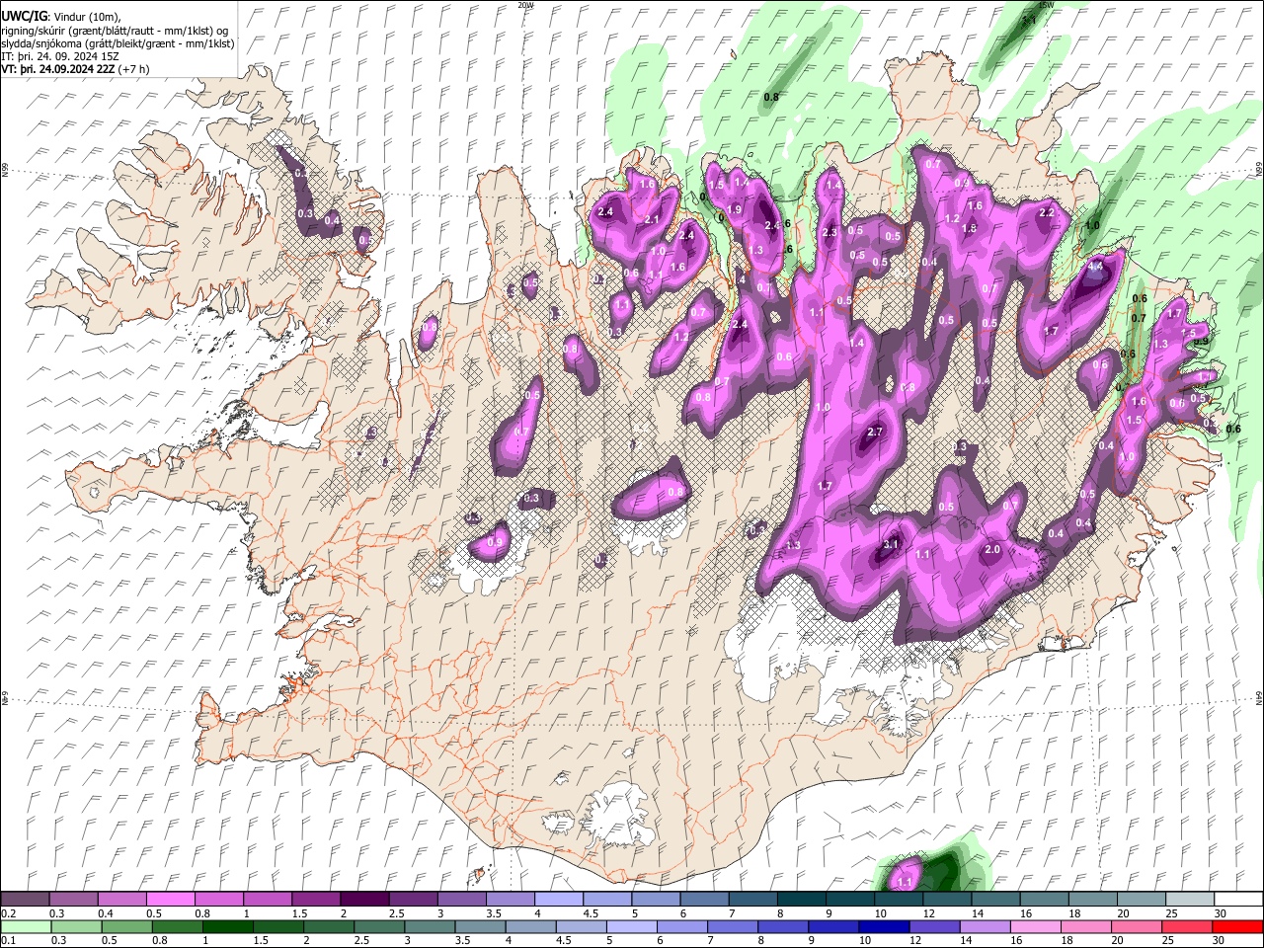Click the white swatch starting at 30 in the upper scale
The height and width of the screenshot is (948, 1264).
[x=1237, y=900]
